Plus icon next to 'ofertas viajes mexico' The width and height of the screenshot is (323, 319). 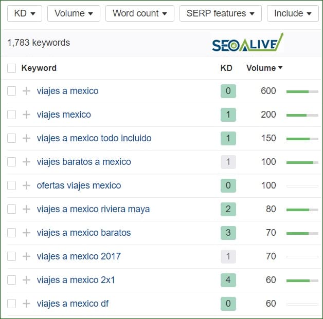[26, 185]
